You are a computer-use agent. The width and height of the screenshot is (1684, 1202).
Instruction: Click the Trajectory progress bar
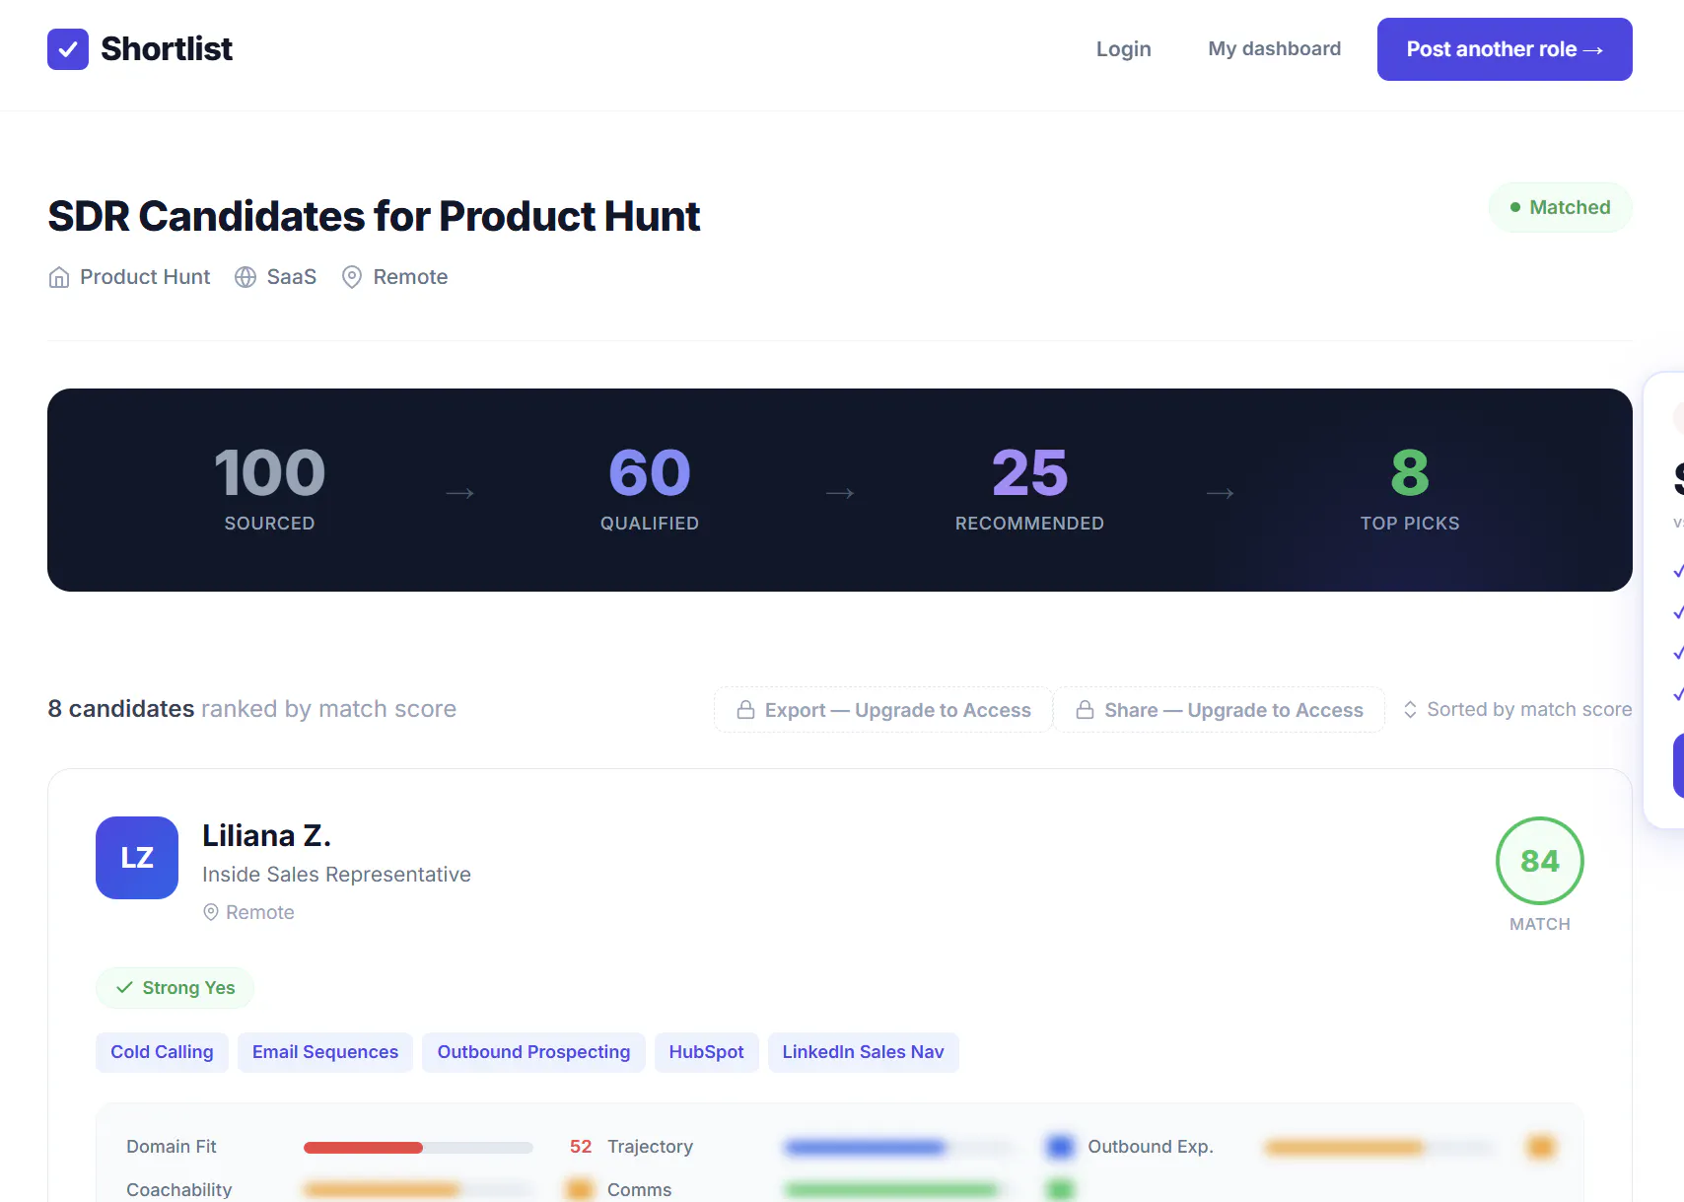coord(899,1148)
